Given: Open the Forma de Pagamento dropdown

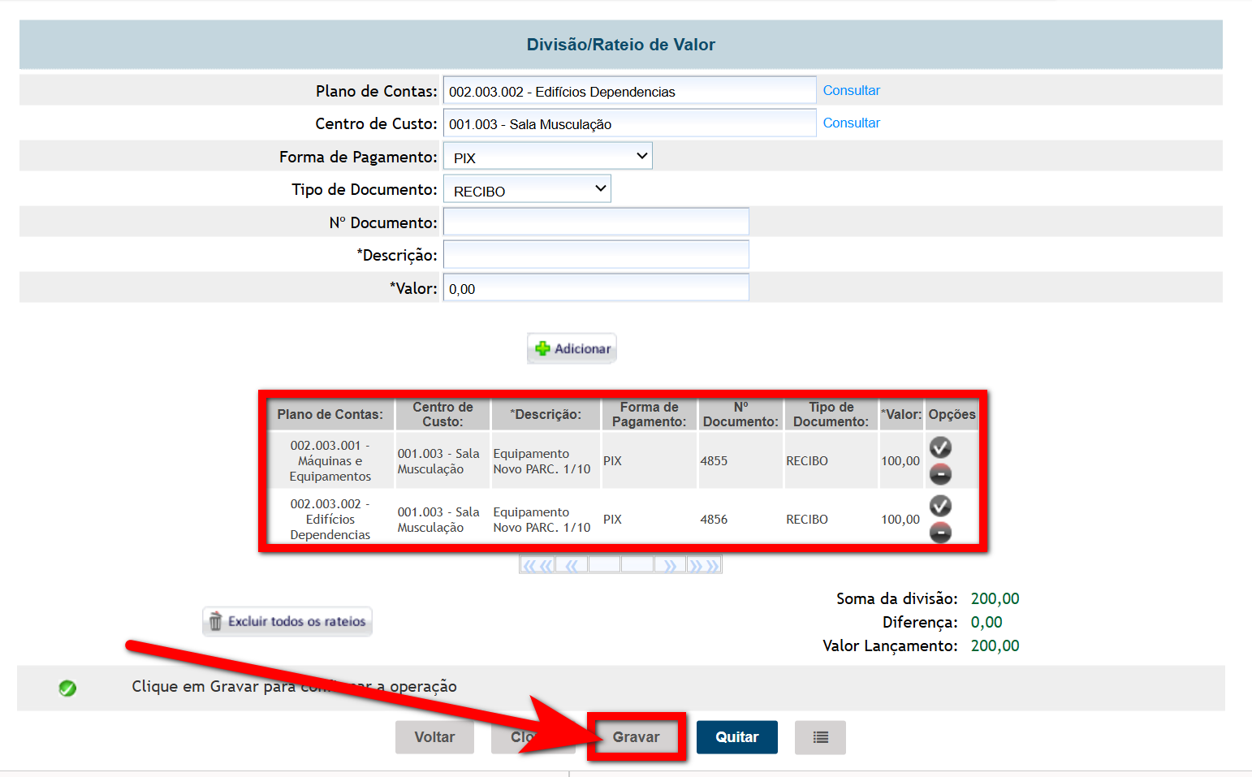Looking at the screenshot, I should click(x=548, y=157).
